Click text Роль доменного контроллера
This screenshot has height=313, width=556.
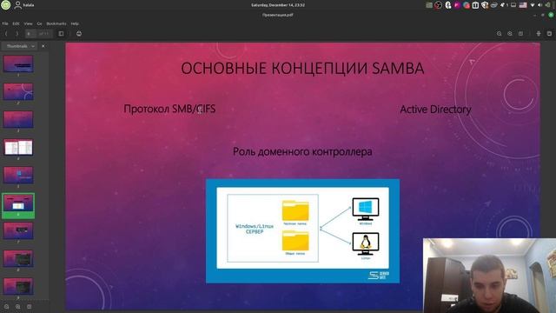tap(302, 152)
